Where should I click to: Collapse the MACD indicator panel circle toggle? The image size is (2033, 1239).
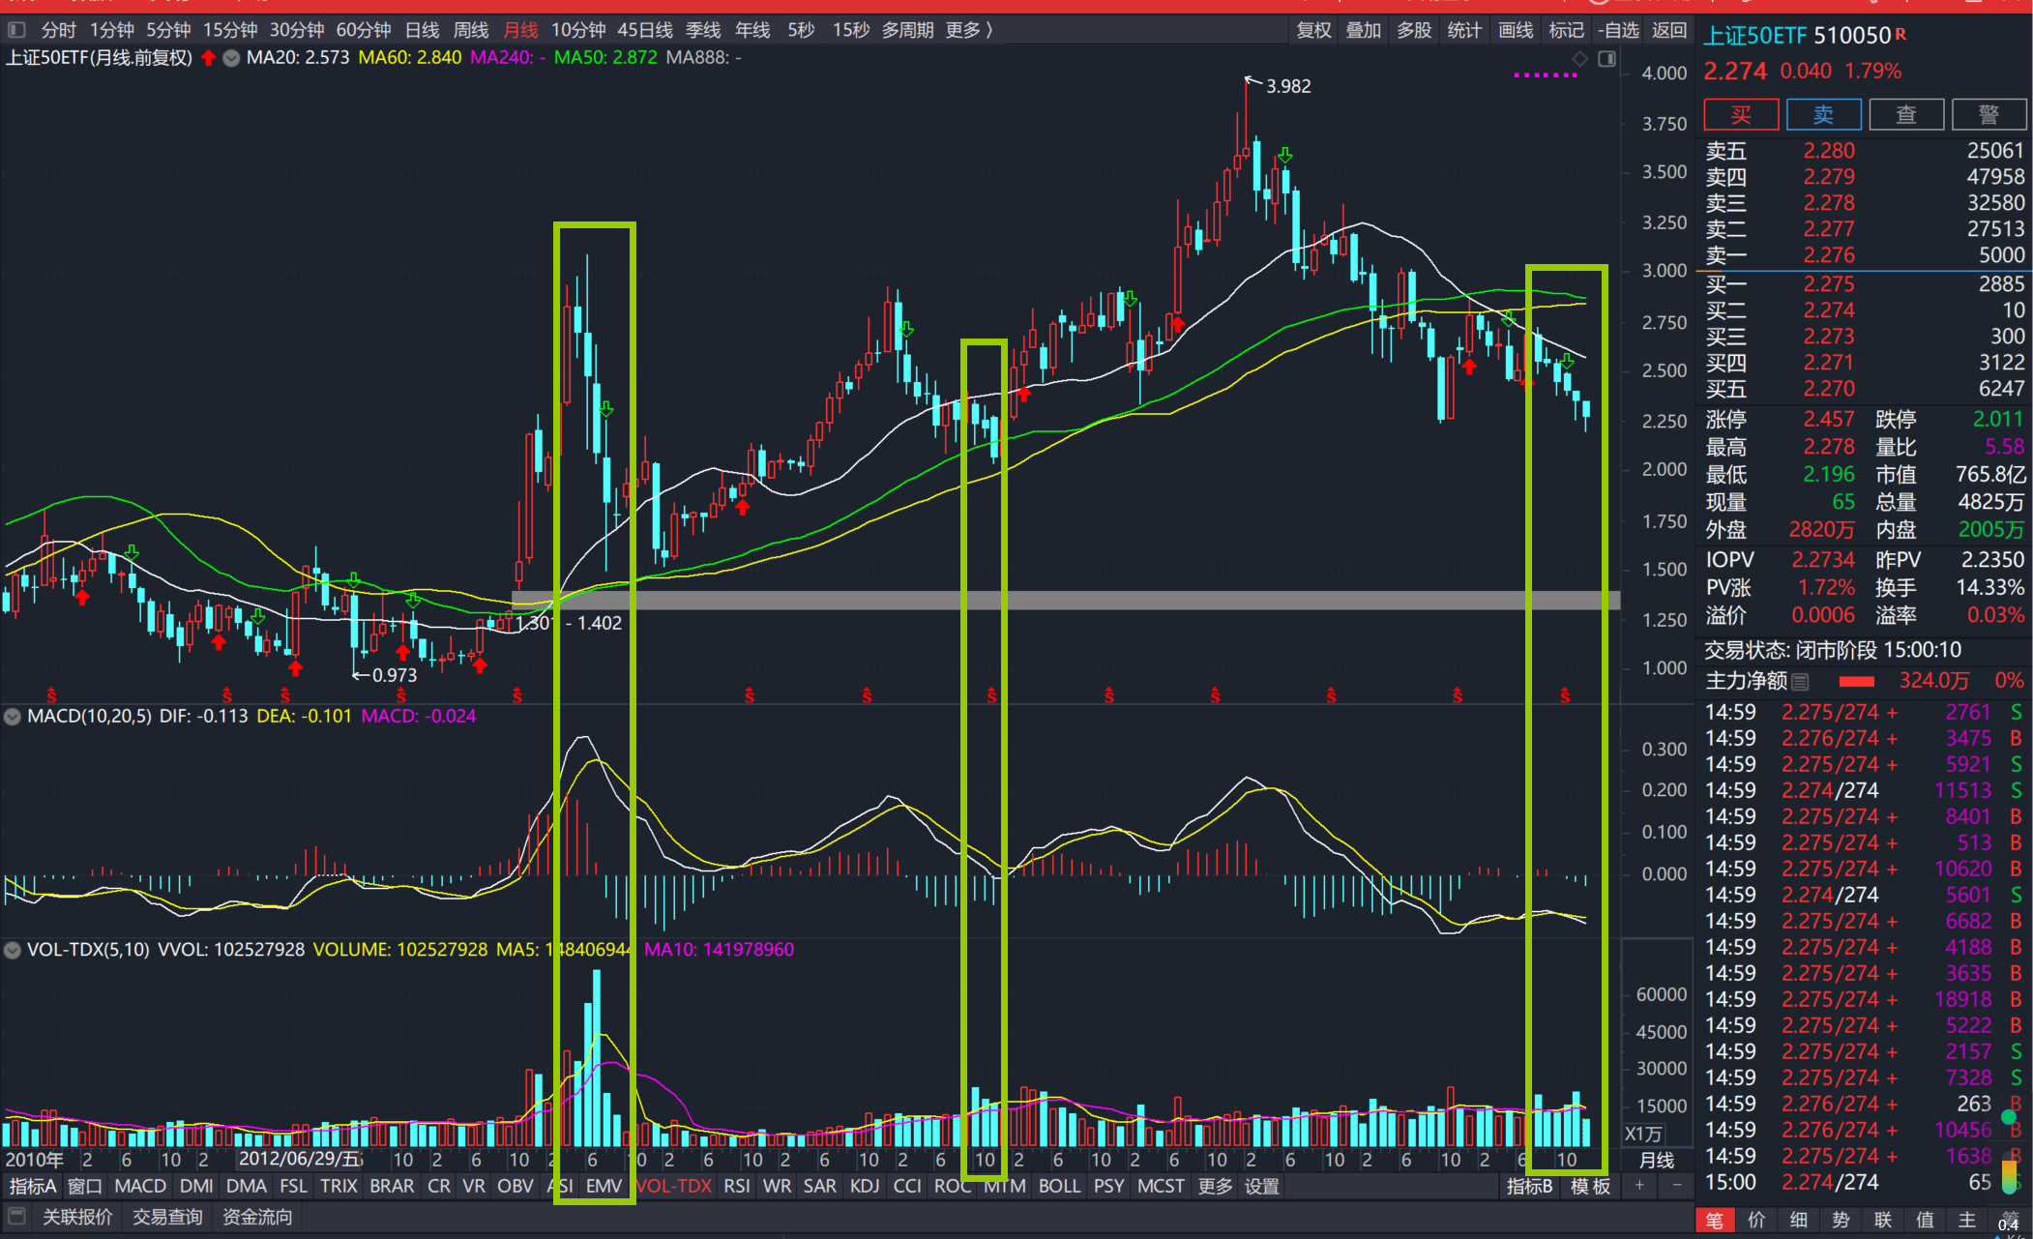(13, 717)
